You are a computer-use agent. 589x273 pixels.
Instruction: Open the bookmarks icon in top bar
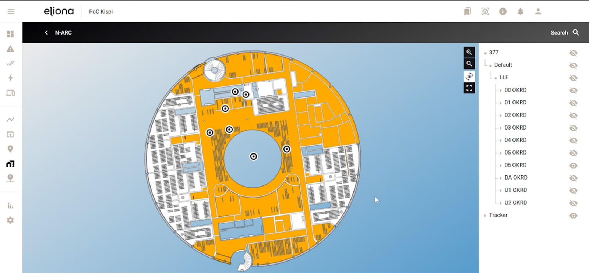tap(468, 11)
